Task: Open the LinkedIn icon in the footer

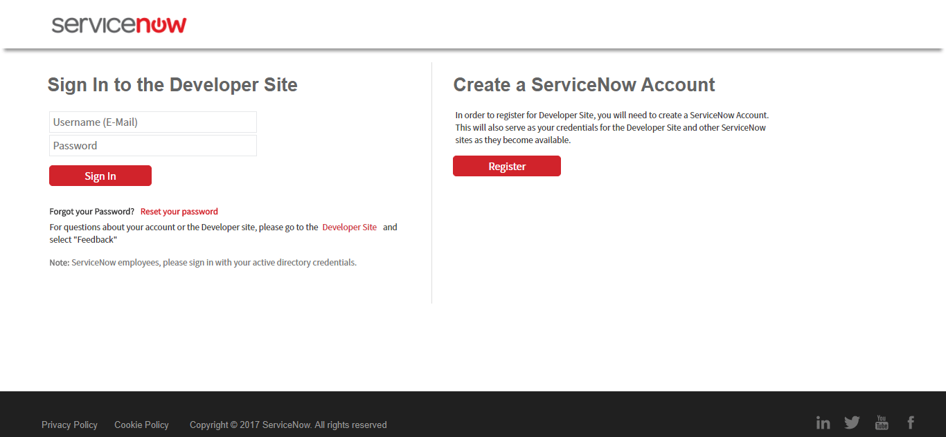Action: click(x=823, y=422)
